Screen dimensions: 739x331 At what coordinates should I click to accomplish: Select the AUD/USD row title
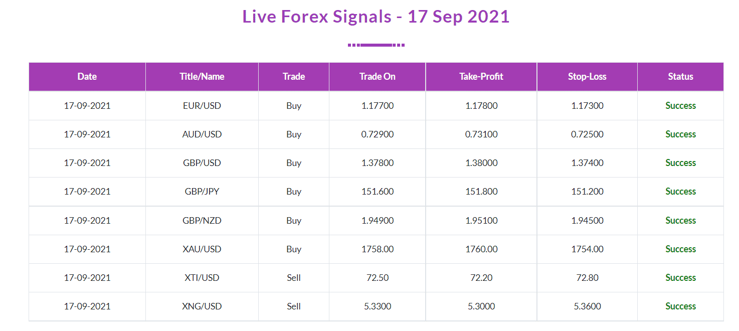[202, 134]
